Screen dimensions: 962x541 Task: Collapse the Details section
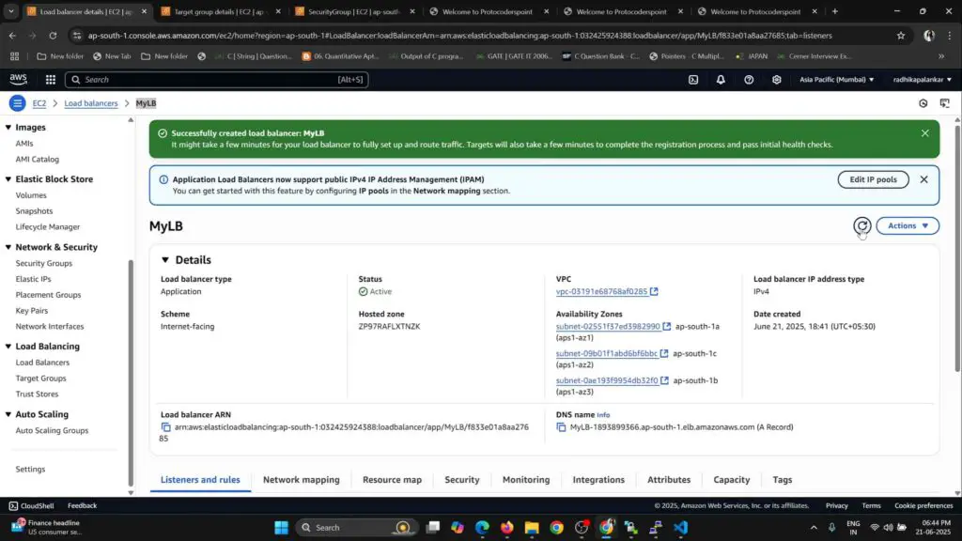165,260
